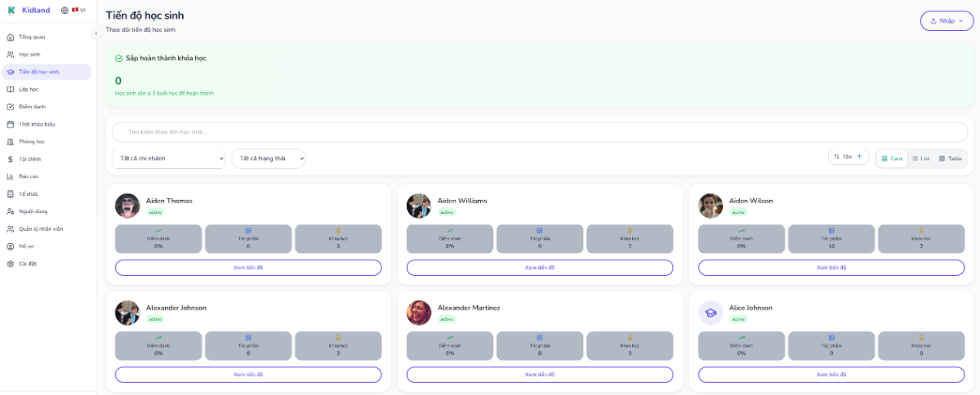Open Tài chính dollar icon
The height and width of the screenshot is (395, 980).
tap(11, 159)
